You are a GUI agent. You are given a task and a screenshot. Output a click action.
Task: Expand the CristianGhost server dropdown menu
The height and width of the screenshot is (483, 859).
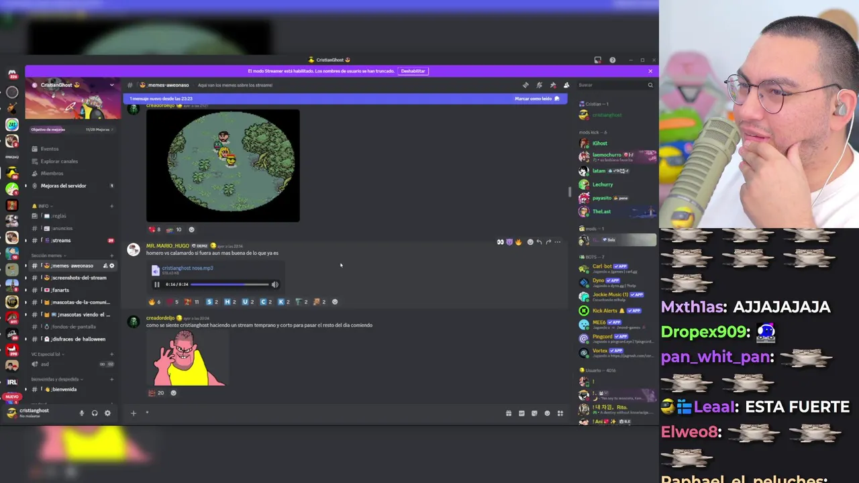(x=111, y=85)
